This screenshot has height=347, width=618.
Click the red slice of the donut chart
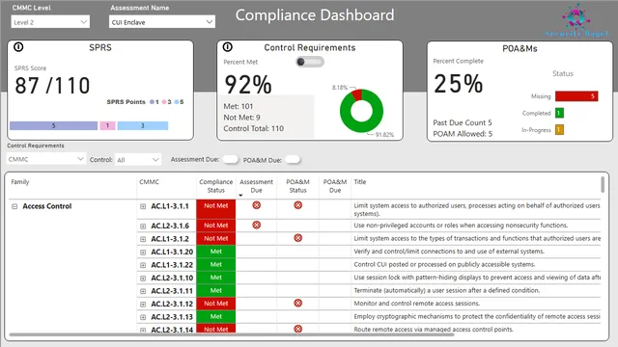pyautogui.click(x=357, y=94)
